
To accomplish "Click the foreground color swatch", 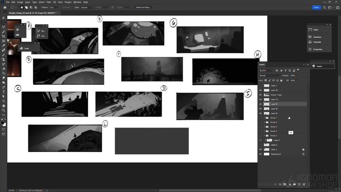I will pyautogui.click(x=3, y=123).
